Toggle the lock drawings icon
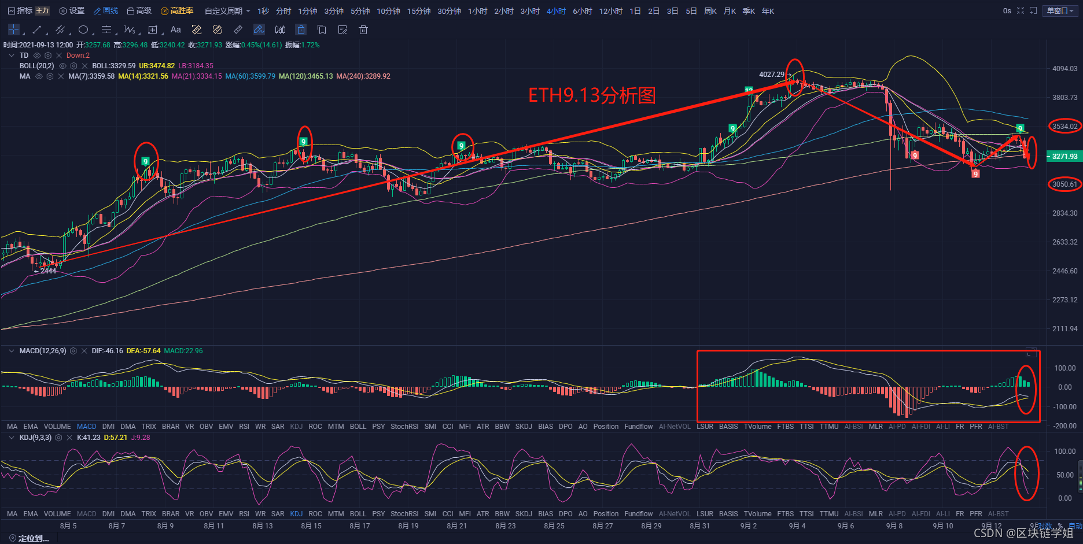 tap(301, 29)
